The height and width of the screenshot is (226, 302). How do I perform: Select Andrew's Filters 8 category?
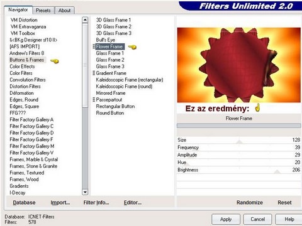[27, 53]
